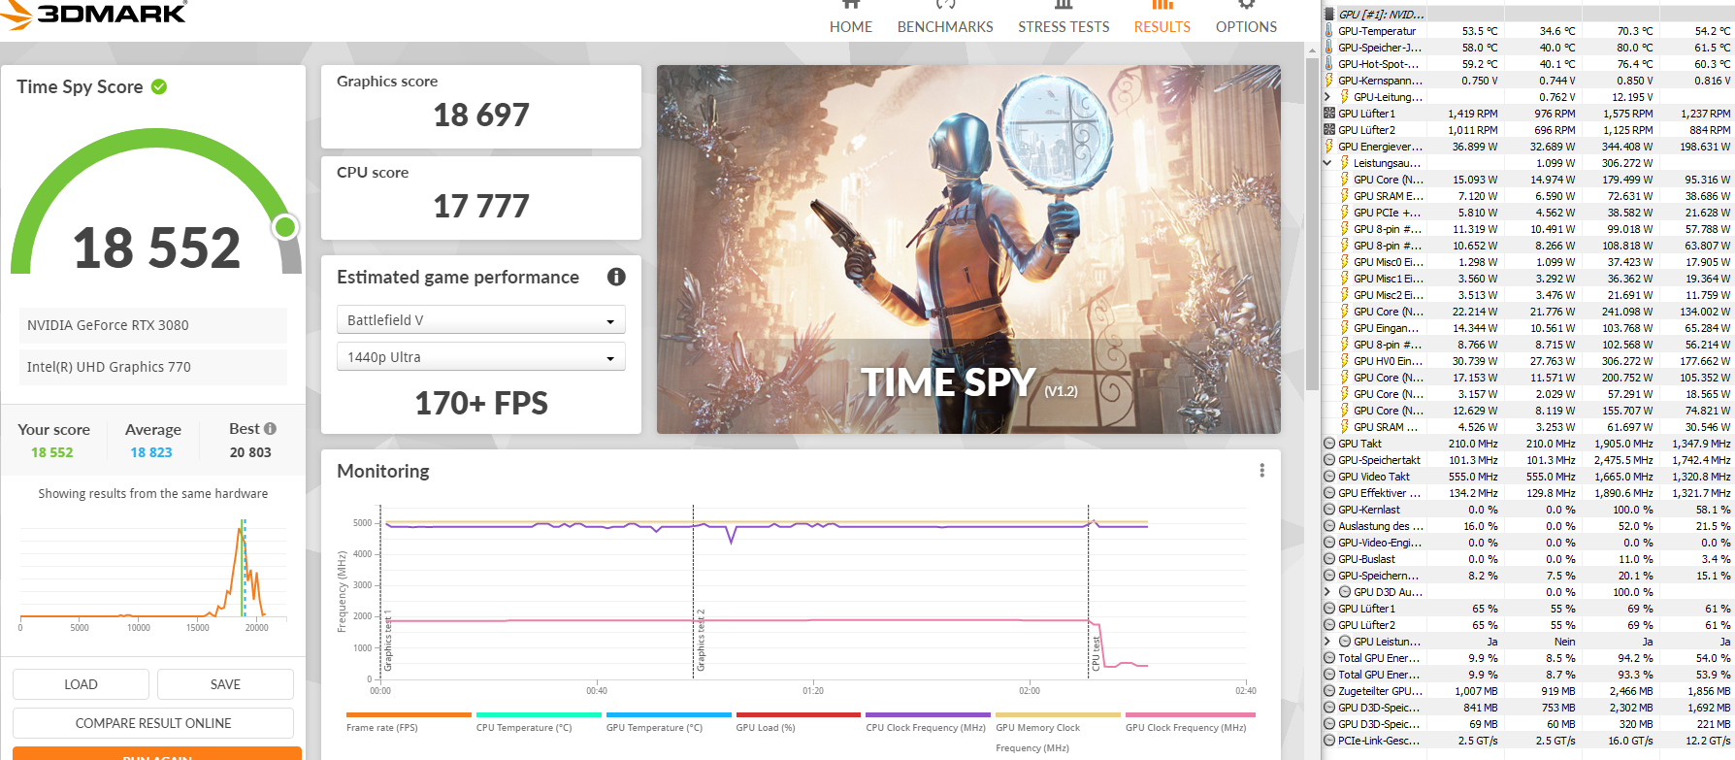The image size is (1735, 760).
Task: Click the score distribution histogram chart
Action: click(x=153, y=573)
